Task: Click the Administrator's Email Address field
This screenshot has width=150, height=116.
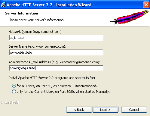Action: 56,68
